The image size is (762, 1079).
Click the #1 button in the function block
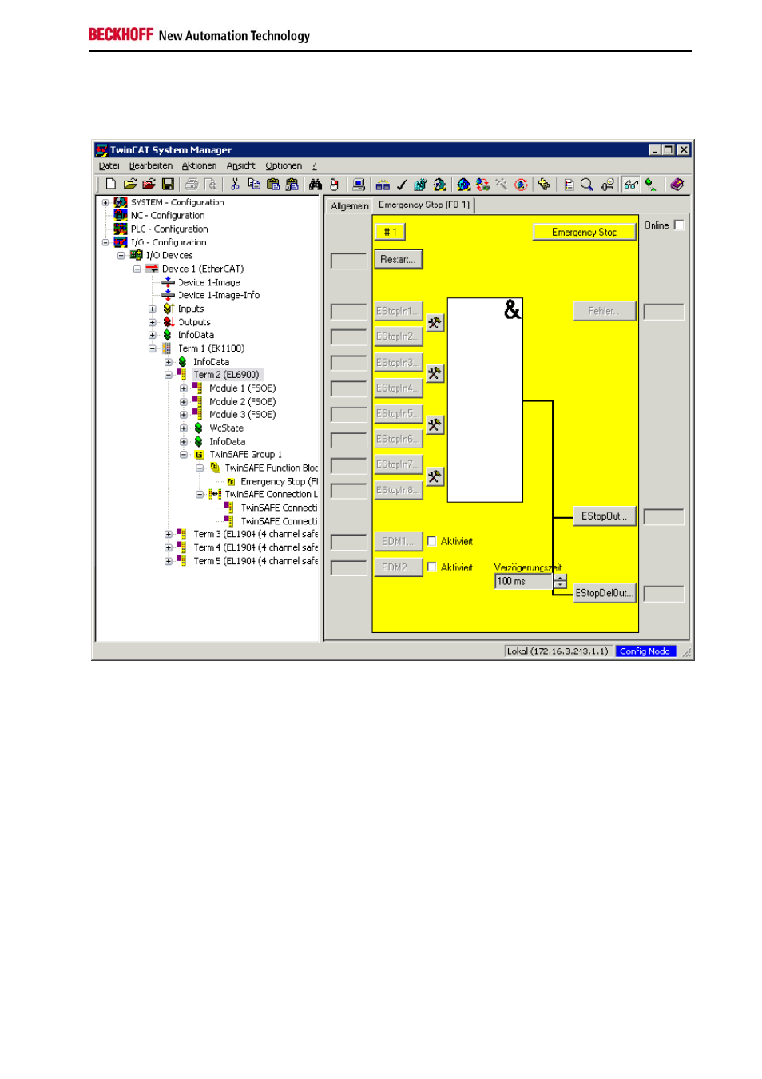point(390,232)
